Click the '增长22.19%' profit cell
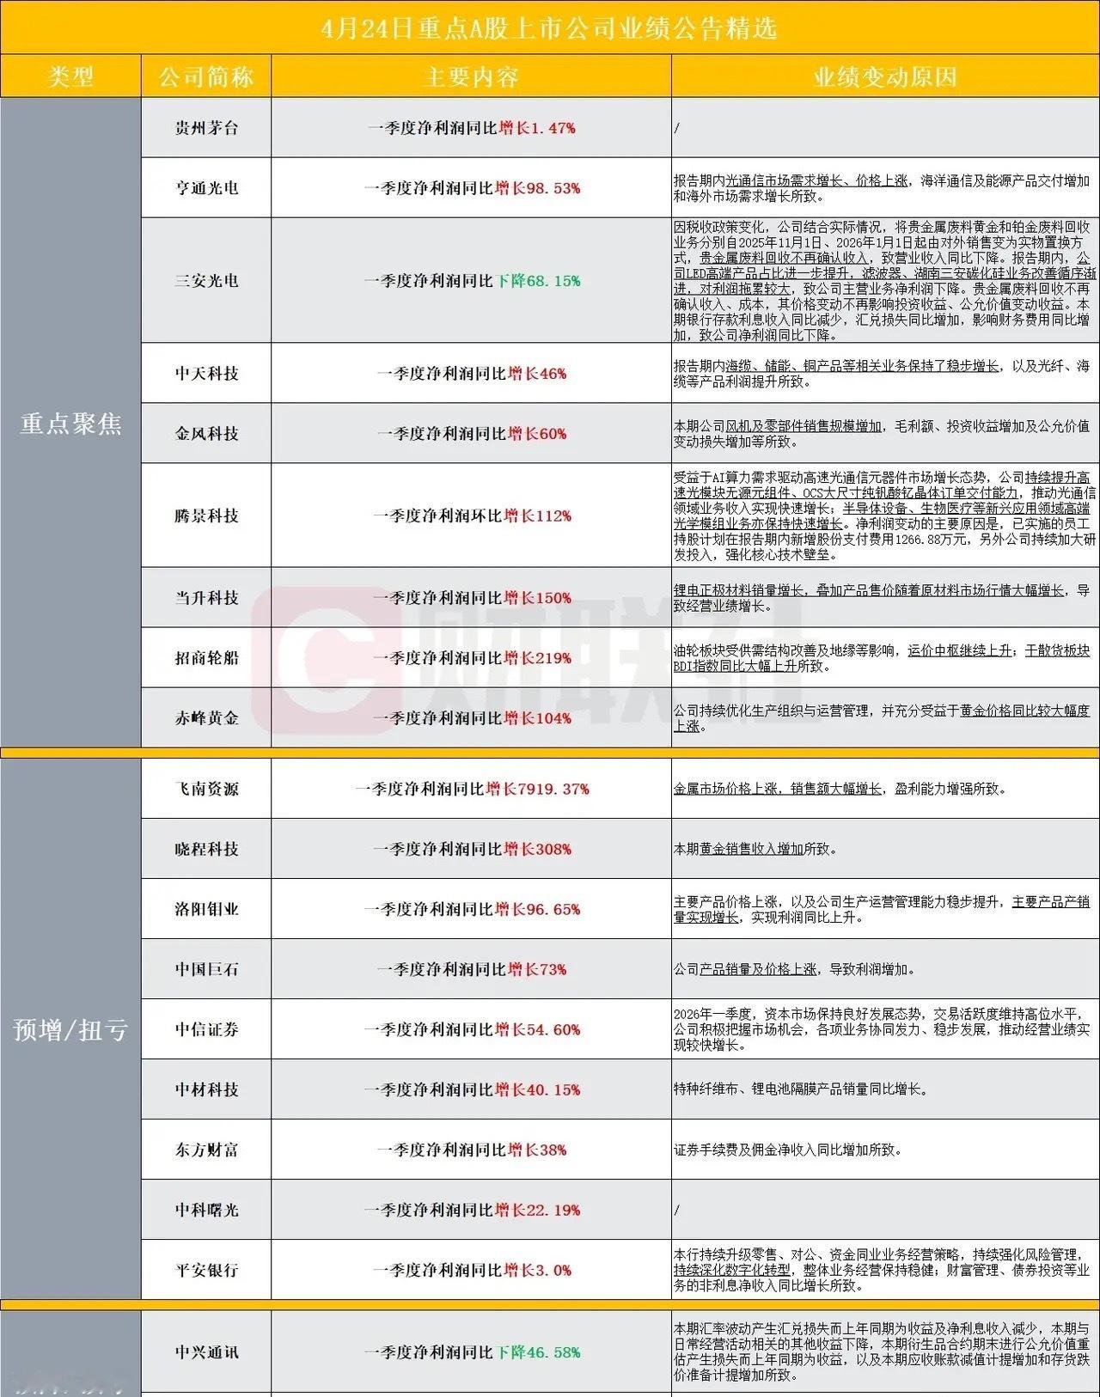Image resolution: width=1100 pixels, height=1397 pixels. point(471,1210)
